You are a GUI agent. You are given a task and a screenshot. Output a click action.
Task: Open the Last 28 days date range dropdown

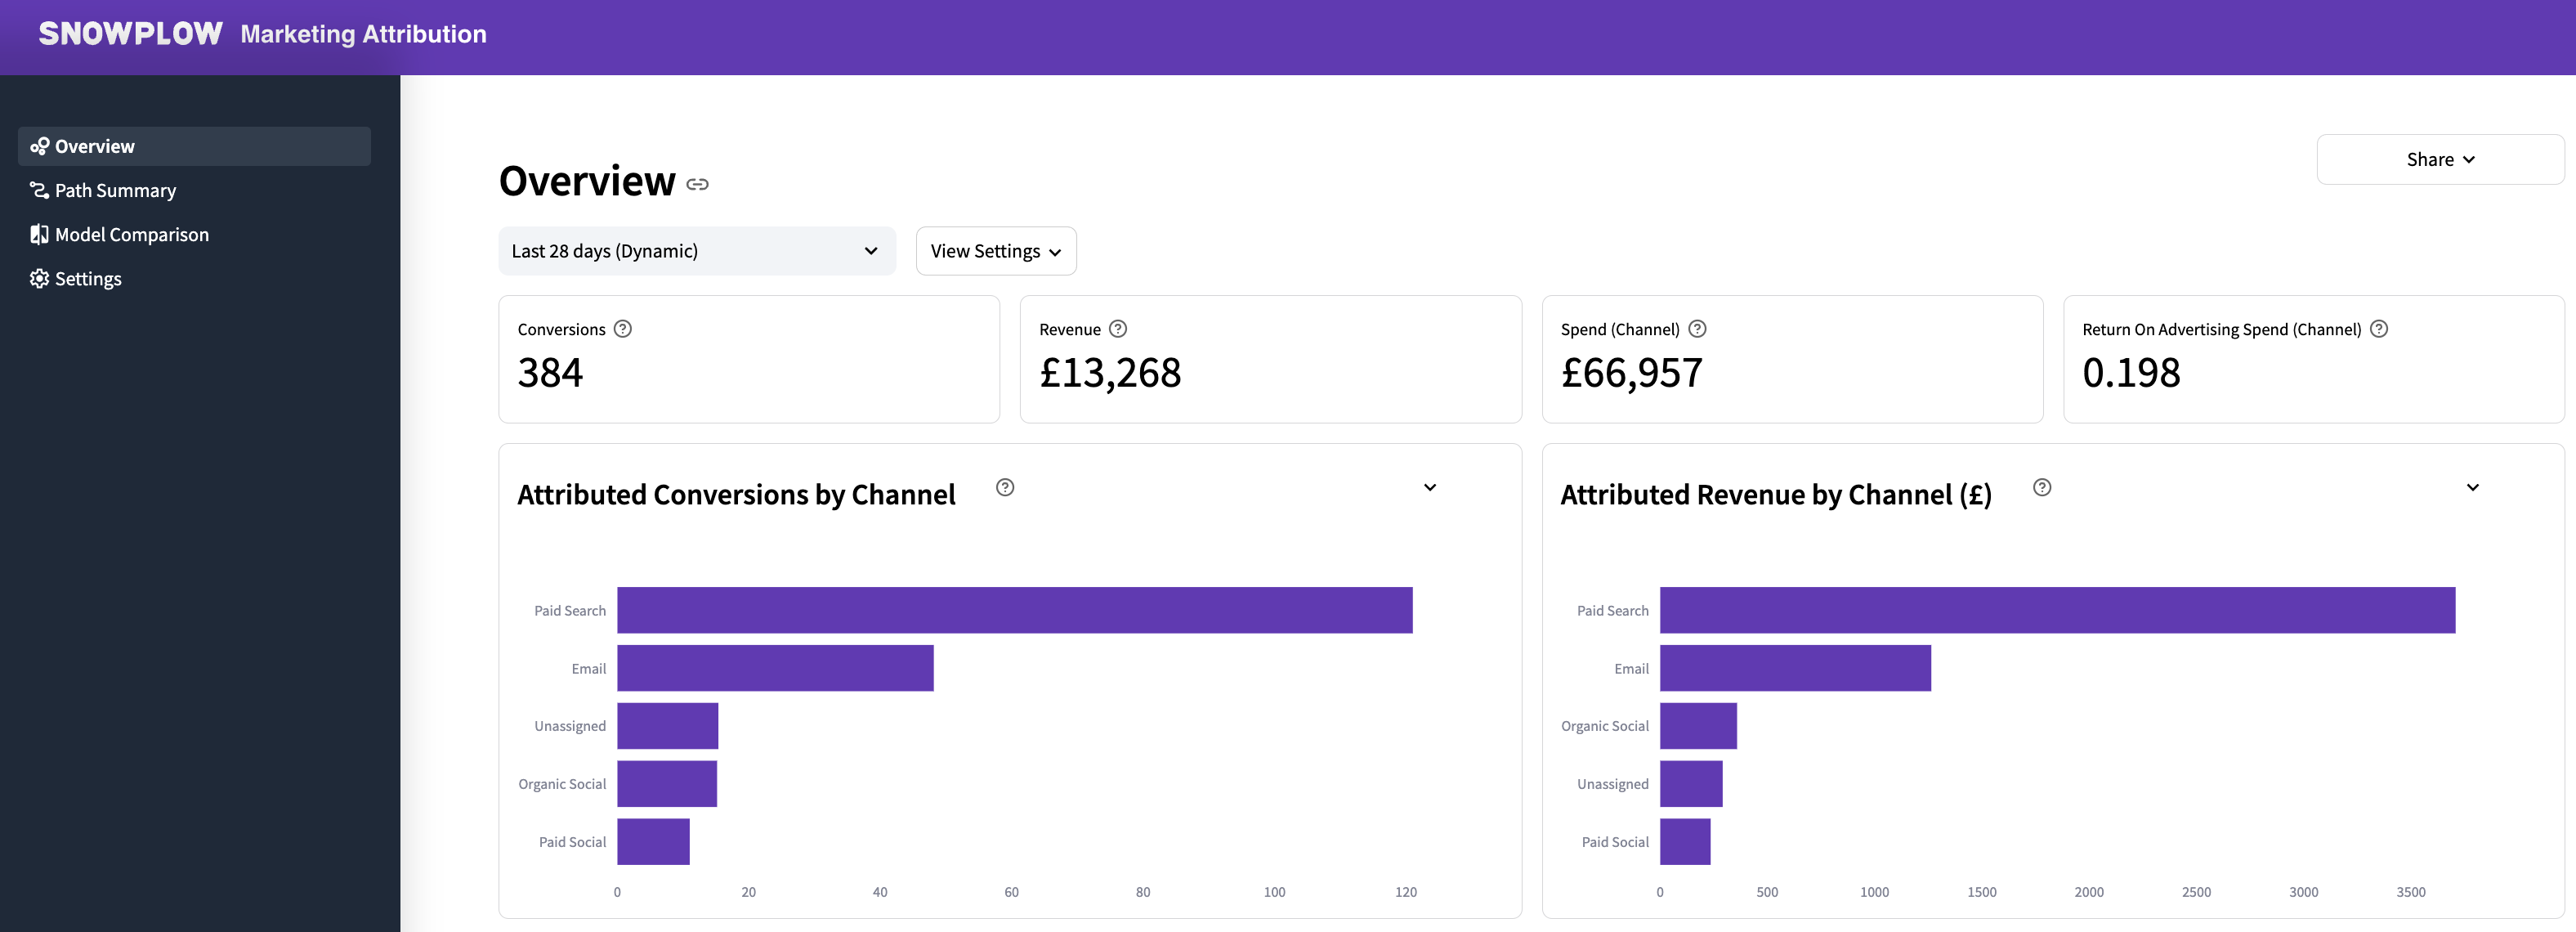tap(696, 251)
